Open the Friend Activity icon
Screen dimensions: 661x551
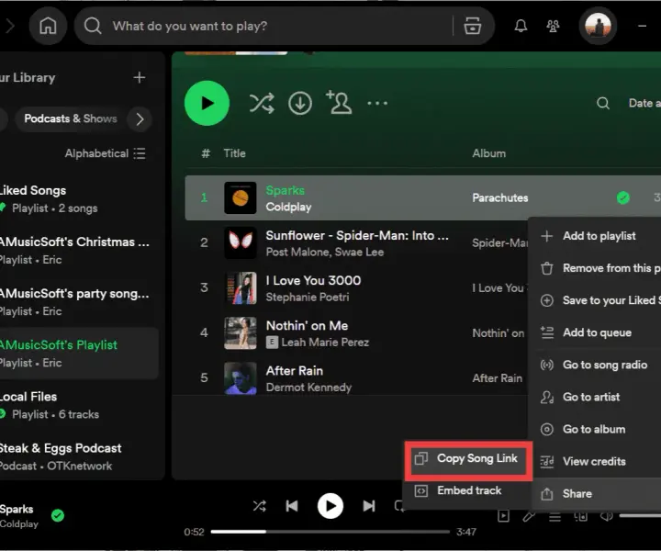tap(553, 26)
